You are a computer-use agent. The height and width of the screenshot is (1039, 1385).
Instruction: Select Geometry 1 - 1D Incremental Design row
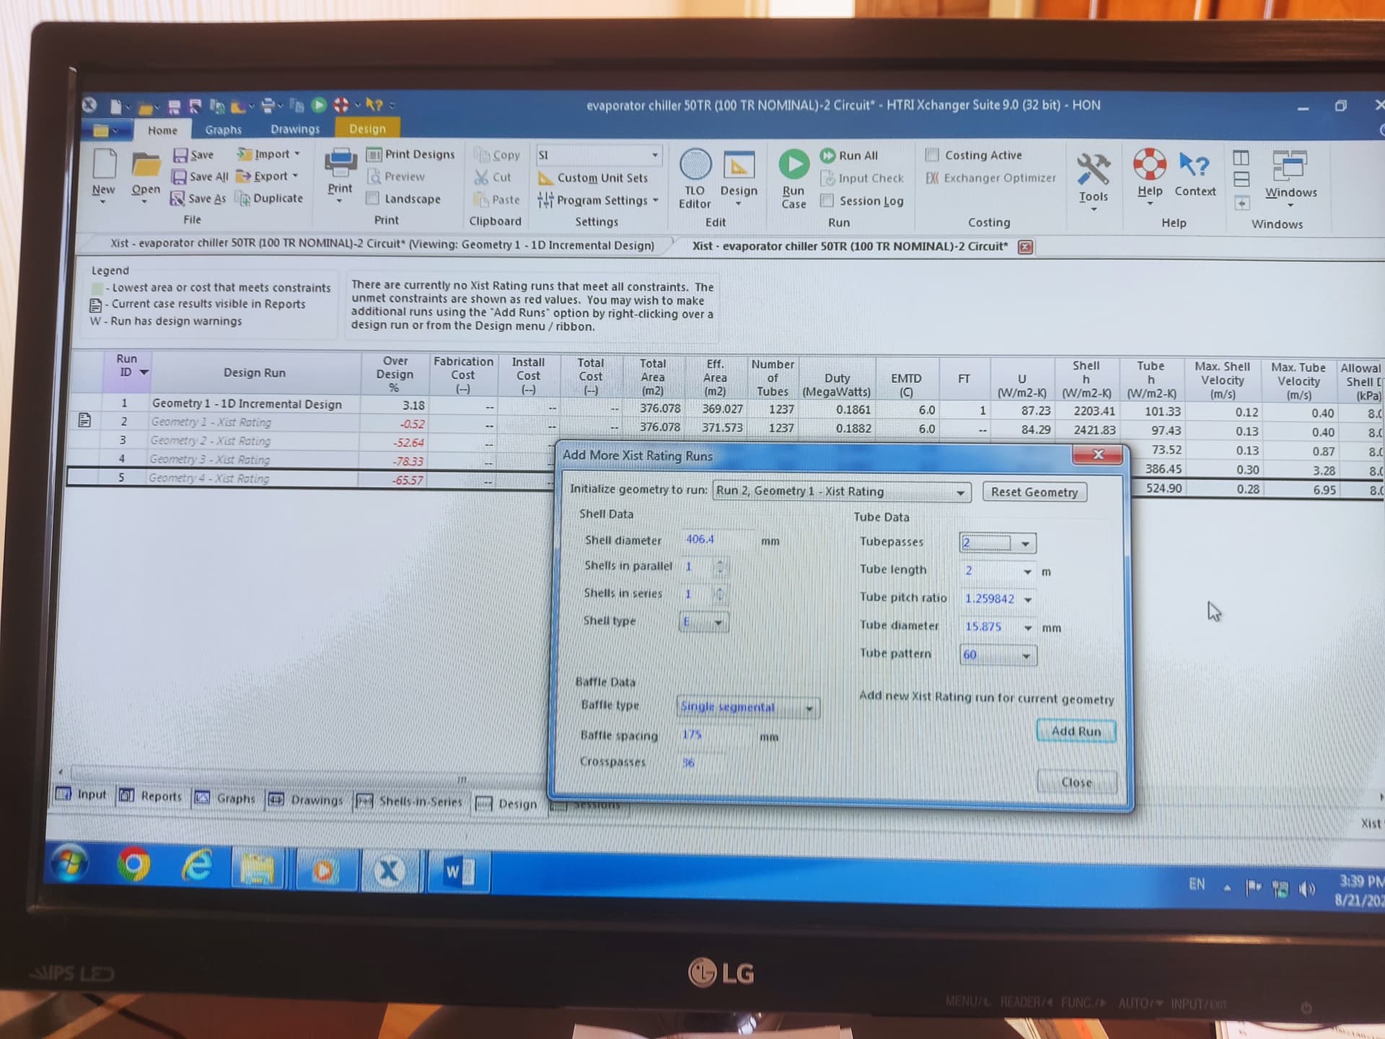[x=246, y=404]
